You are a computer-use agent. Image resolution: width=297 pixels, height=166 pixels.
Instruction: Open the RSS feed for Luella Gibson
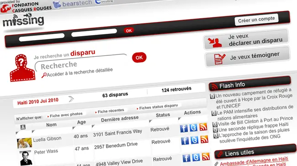coord(203,127)
